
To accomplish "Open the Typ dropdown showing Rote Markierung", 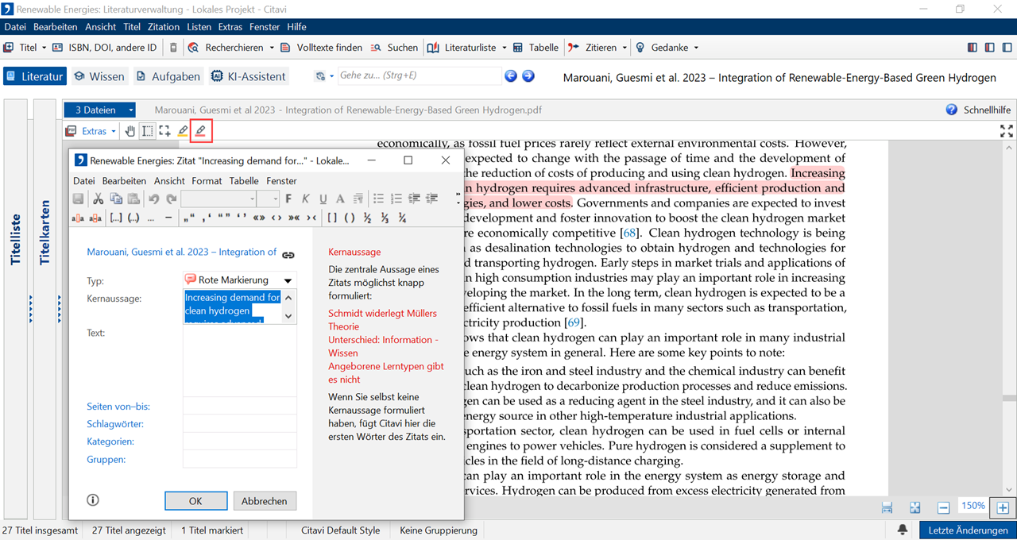I will click(x=288, y=280).
